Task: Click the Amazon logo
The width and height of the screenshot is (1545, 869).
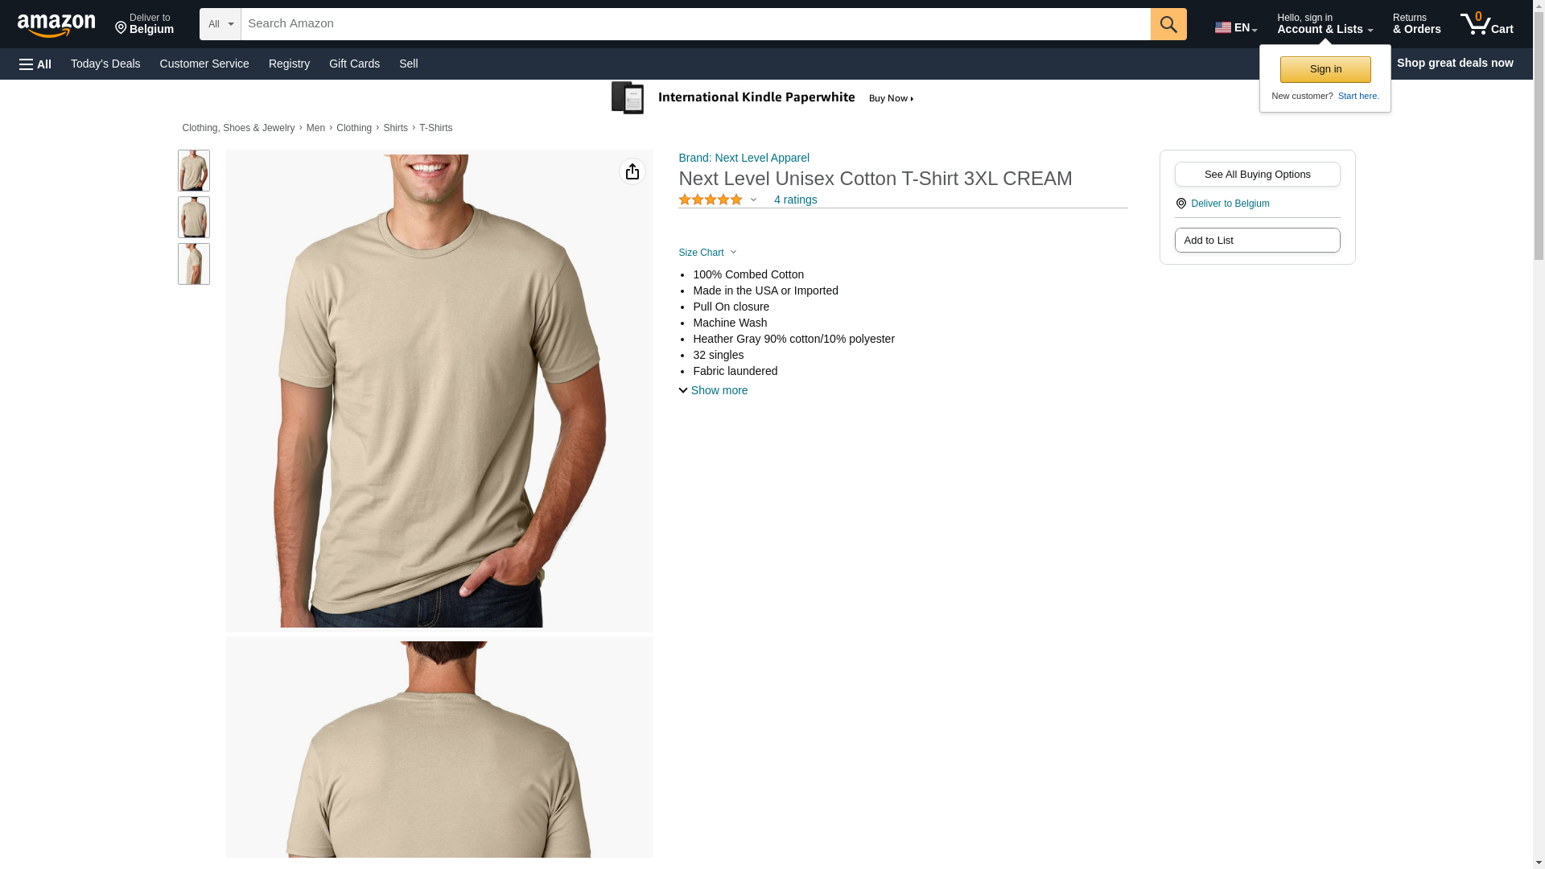Action: (x=56, y=25)
